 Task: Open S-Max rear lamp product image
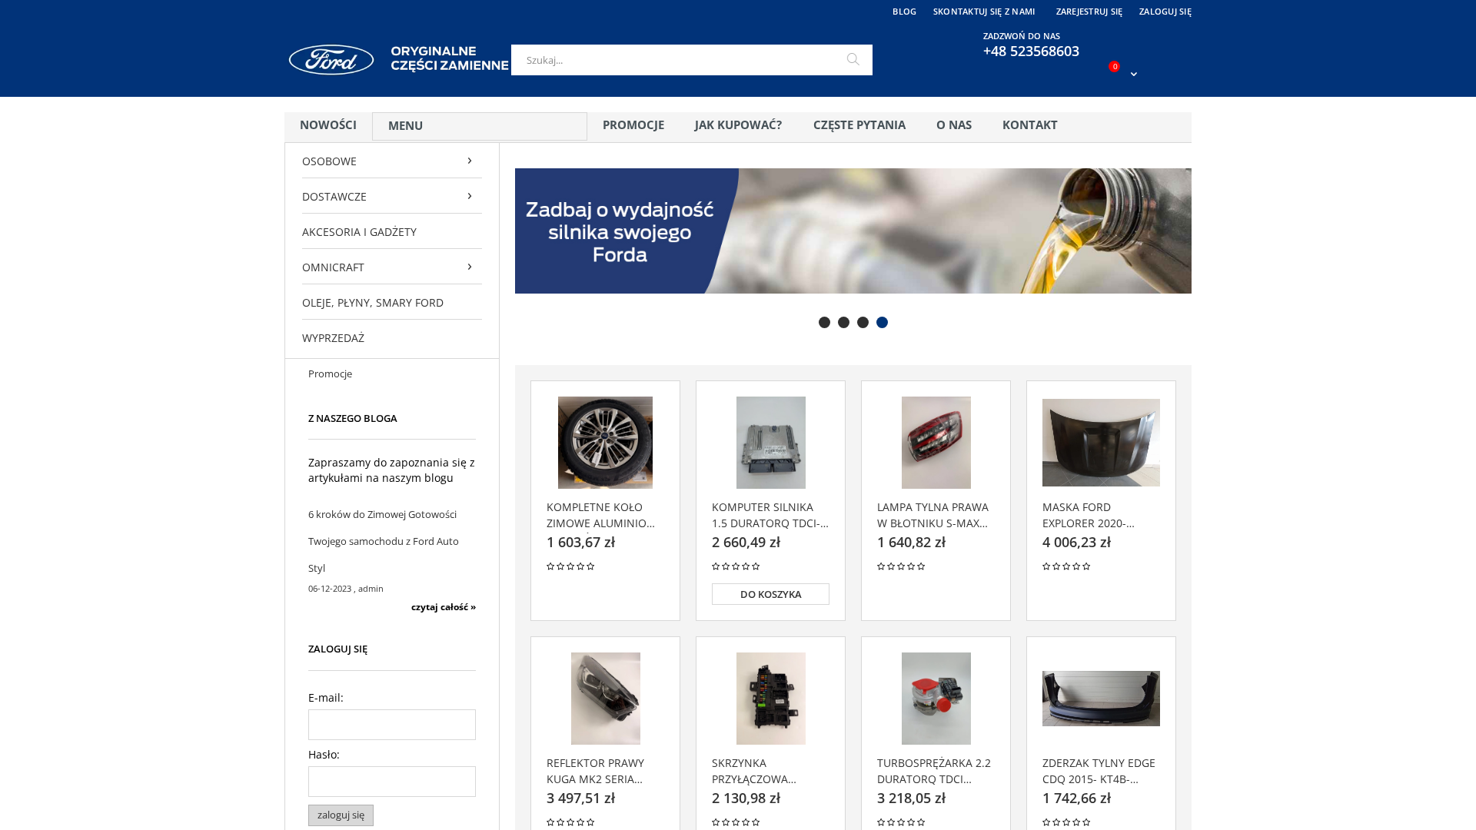coord(936,443)
